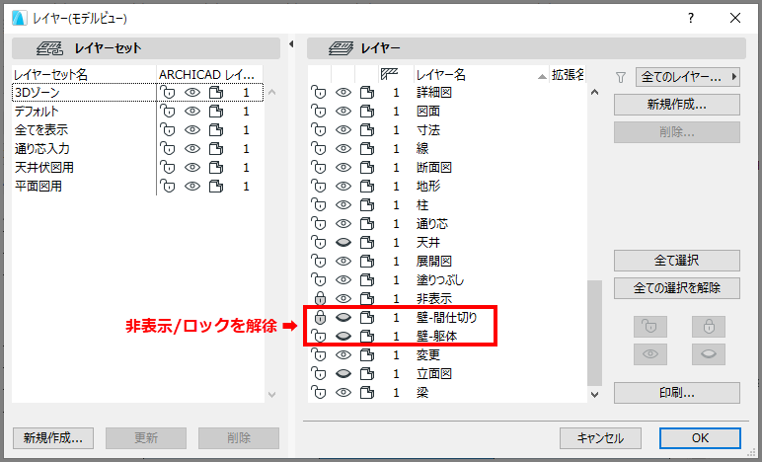Screen dimensions: 762x462
Task: Click the unlock selected layers button
Action: [x=650, y=327]
